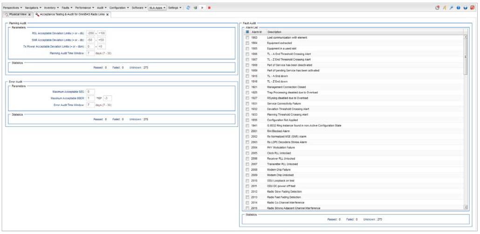Check alarm 1904 Equipment extracted
The height and width of the screenshot is (234, 480).
(x=247, y=43)
